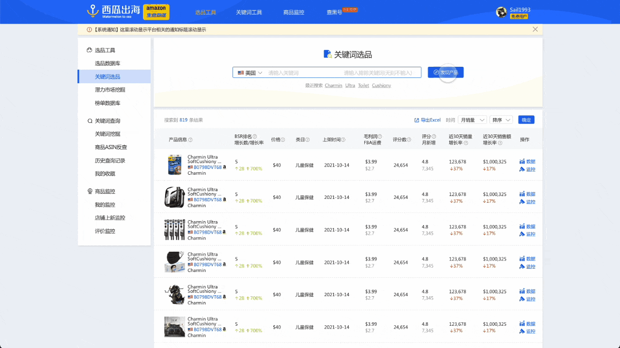Viewport: 620px width, 348px height.
Task: Switch to 关键词工具 top navigation tab
Action: [x=249, y=12]
